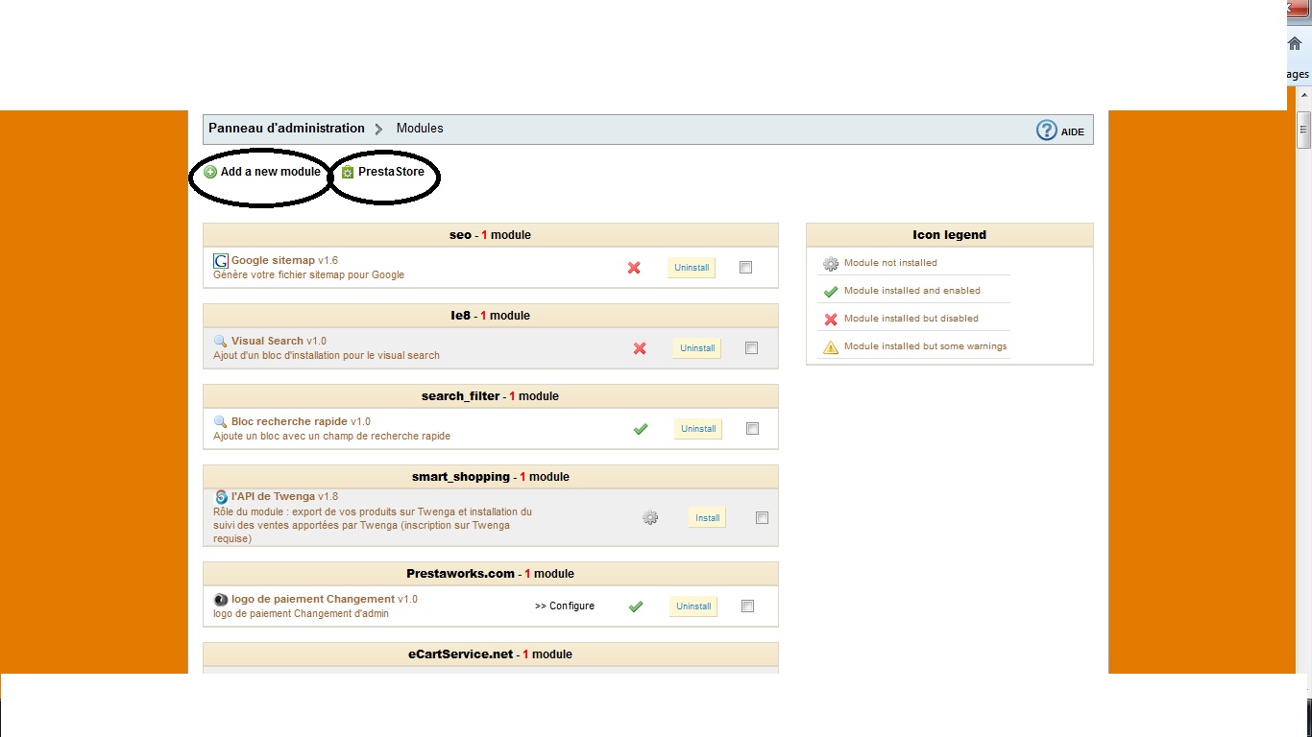1312x737 pixels.
Task: Tick the l'API de Twenga checkbox
Action: tap(762, 518)
